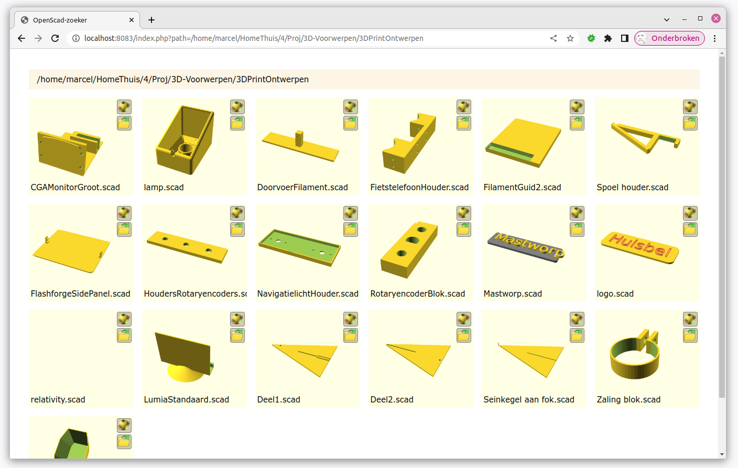
Task: Open the folder icon for NavigatielichtHouder.scad
Action: click(x=351, y=230)
